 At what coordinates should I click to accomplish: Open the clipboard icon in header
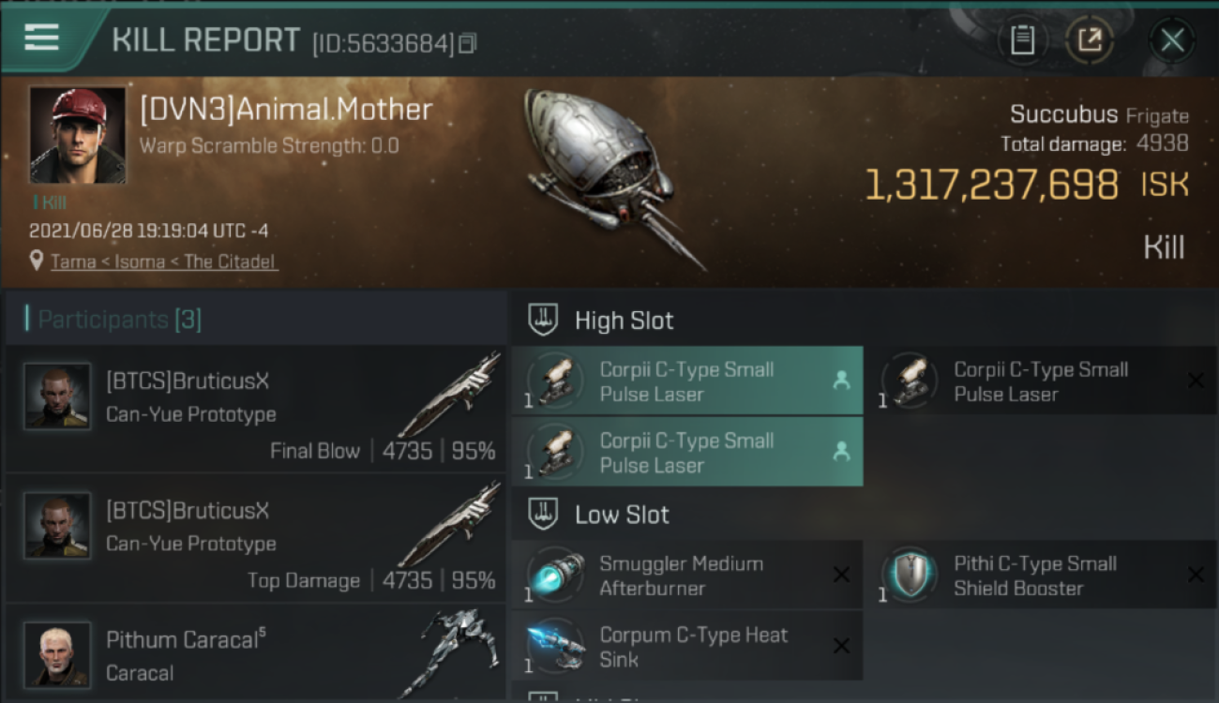click(x=1022, y=40)
